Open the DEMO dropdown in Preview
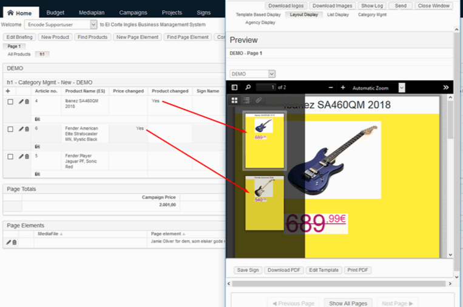463x307 pixels. tap(252, 74)
